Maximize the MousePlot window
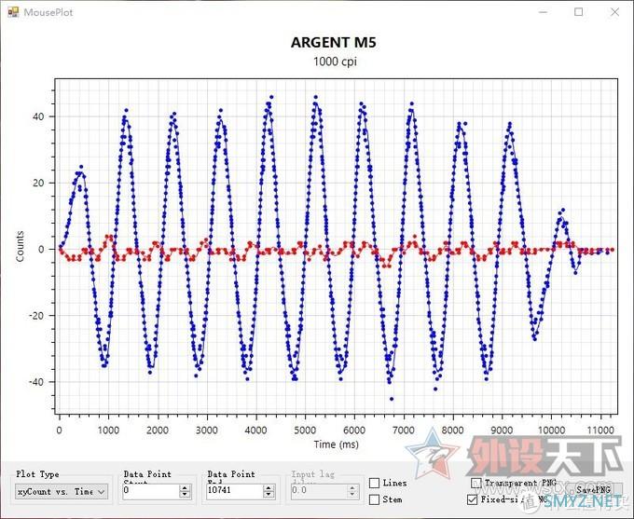Viewport: 634px width, 519px height. pos(579,12)
